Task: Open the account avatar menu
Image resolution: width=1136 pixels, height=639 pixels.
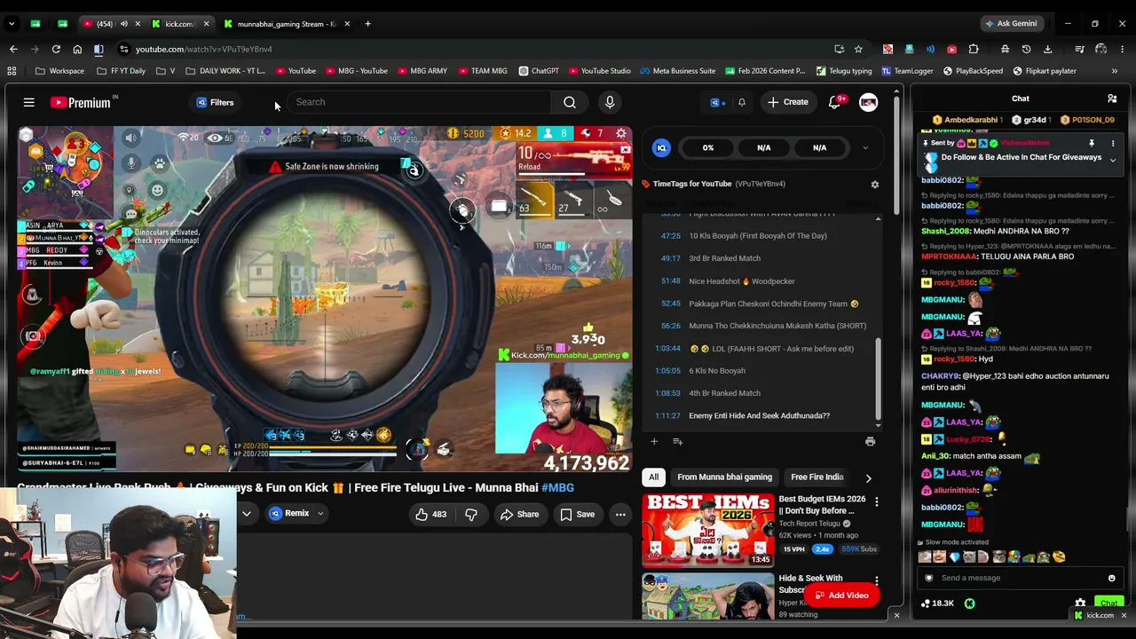Action: (x=868, y=102)
